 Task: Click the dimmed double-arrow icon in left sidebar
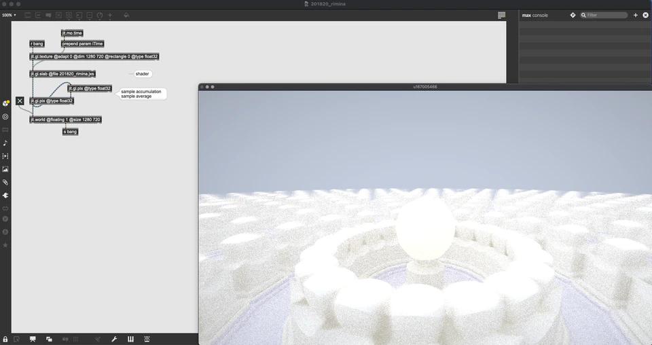[5, 208]
